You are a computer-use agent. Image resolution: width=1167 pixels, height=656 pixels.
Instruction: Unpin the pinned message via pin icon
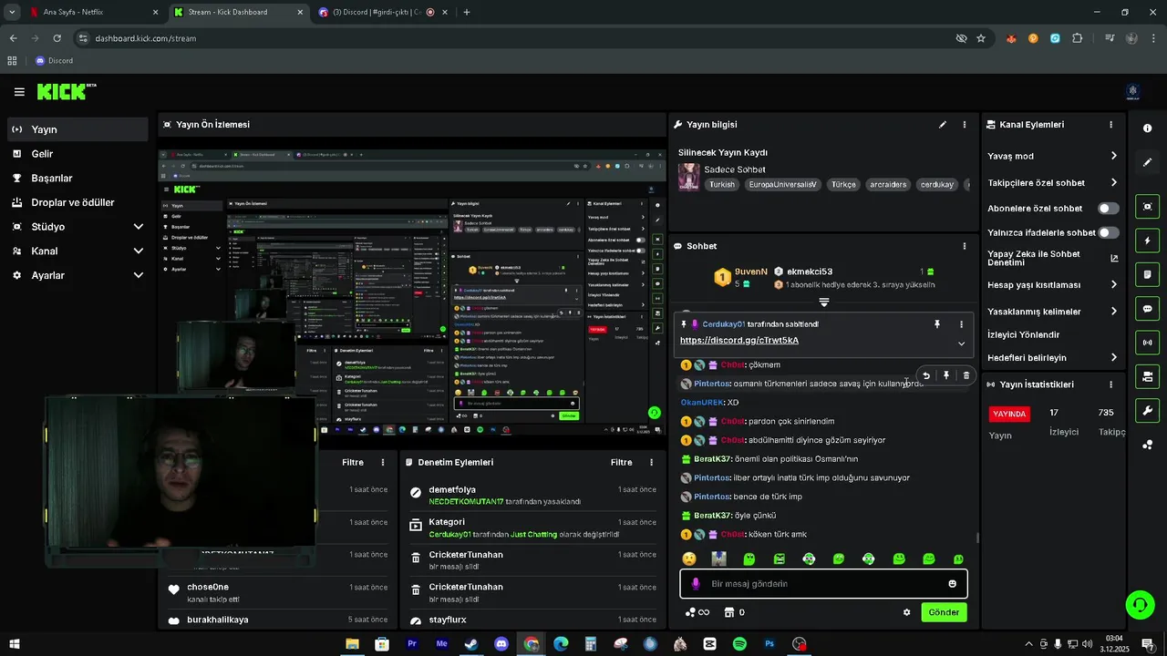tap(936, 324)
